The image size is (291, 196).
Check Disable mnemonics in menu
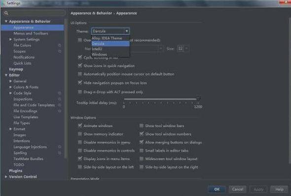(x=80, y=142)
